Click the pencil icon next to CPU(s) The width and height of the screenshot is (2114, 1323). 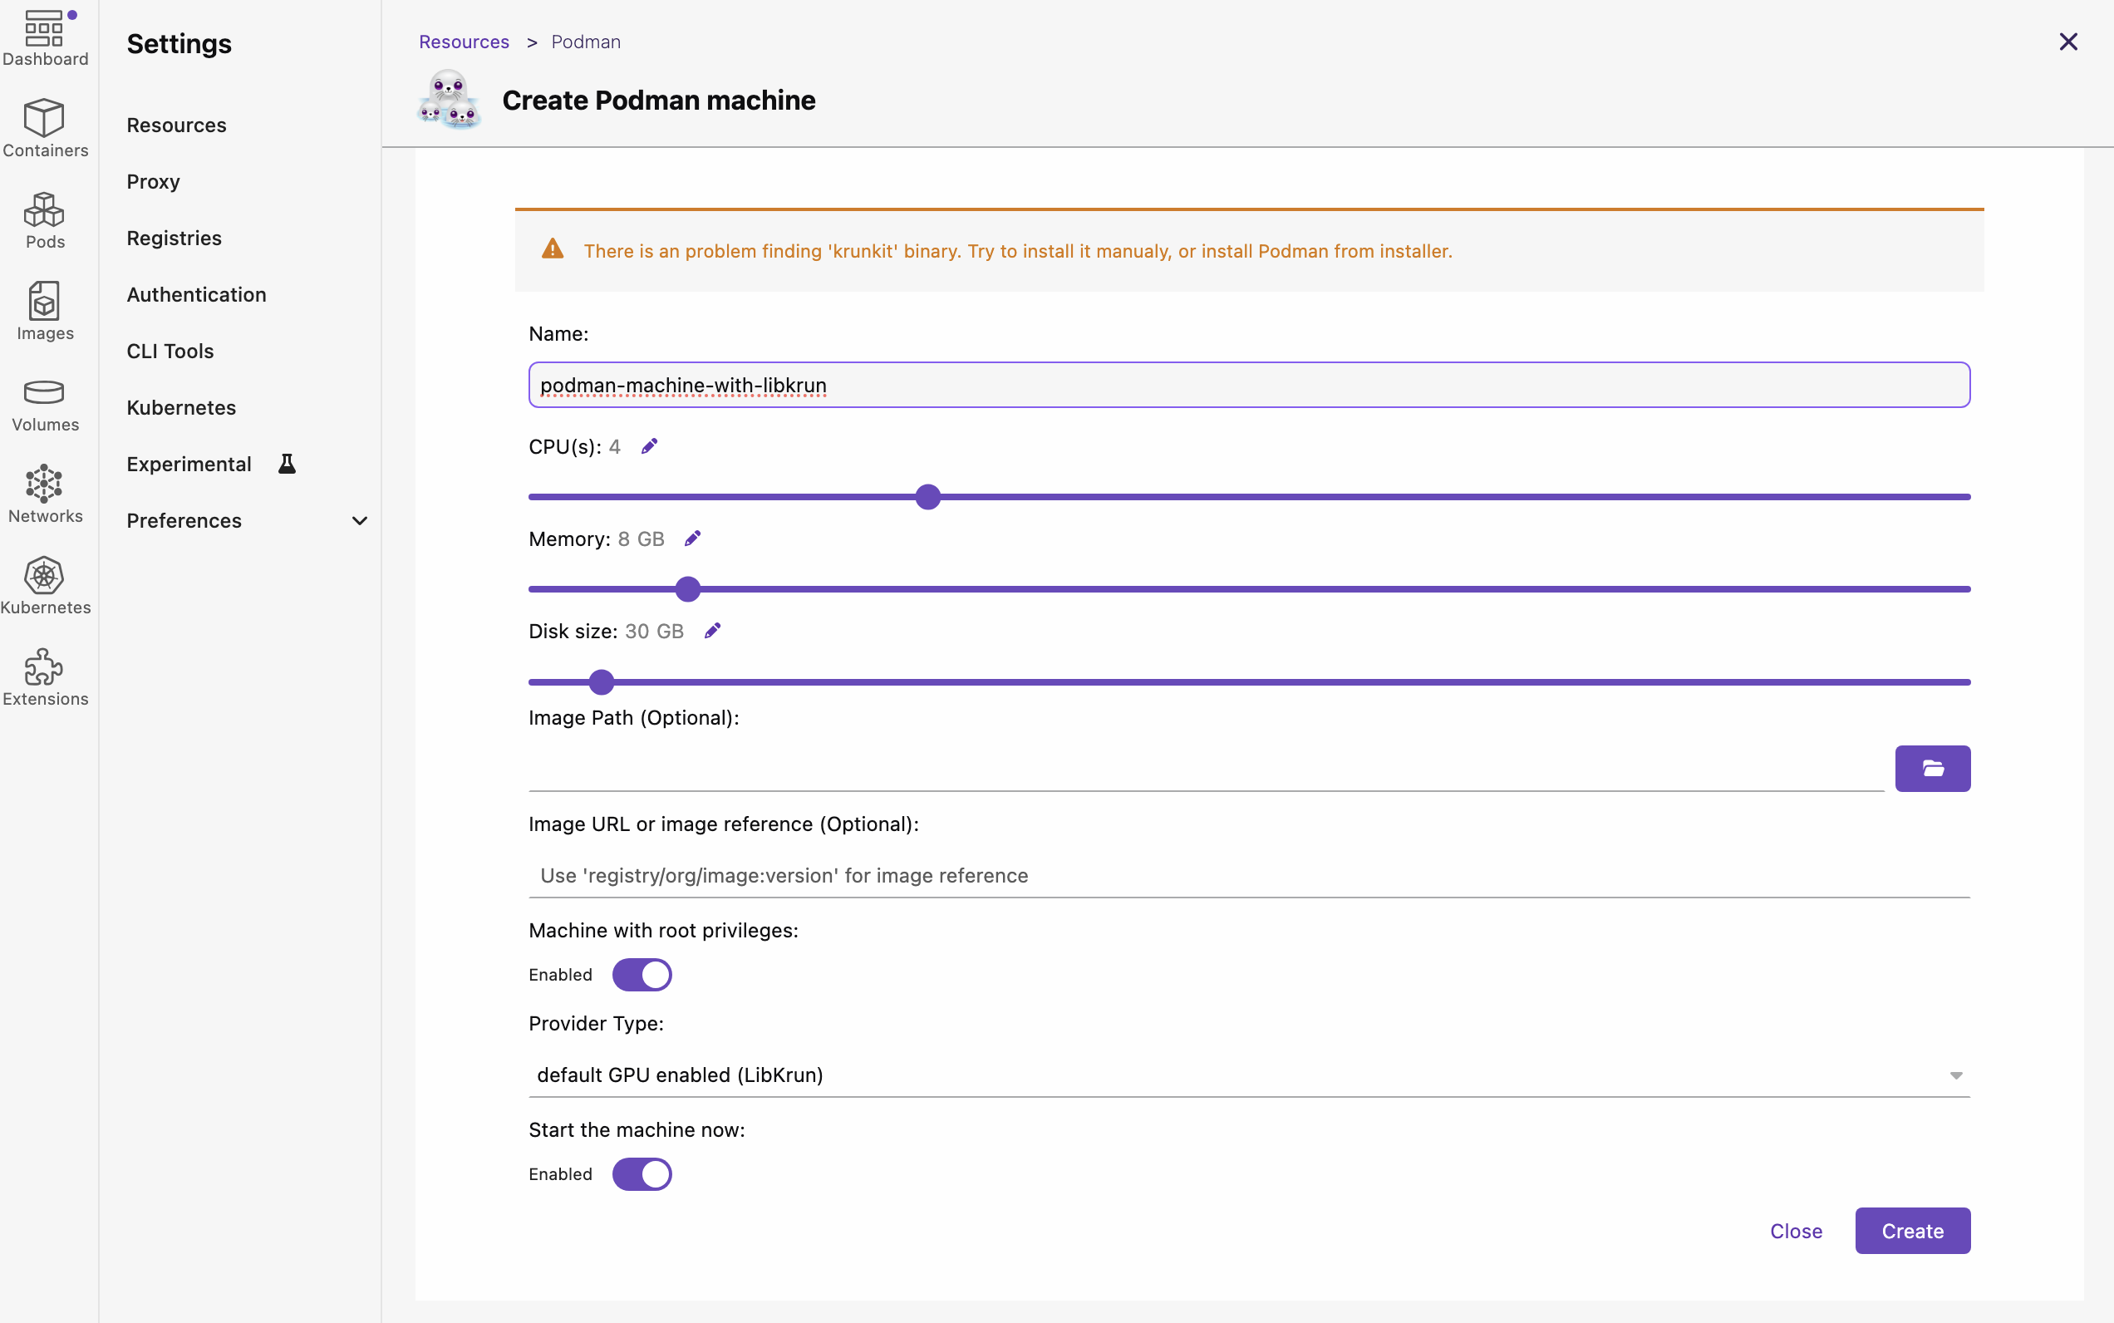pos(649,447)
